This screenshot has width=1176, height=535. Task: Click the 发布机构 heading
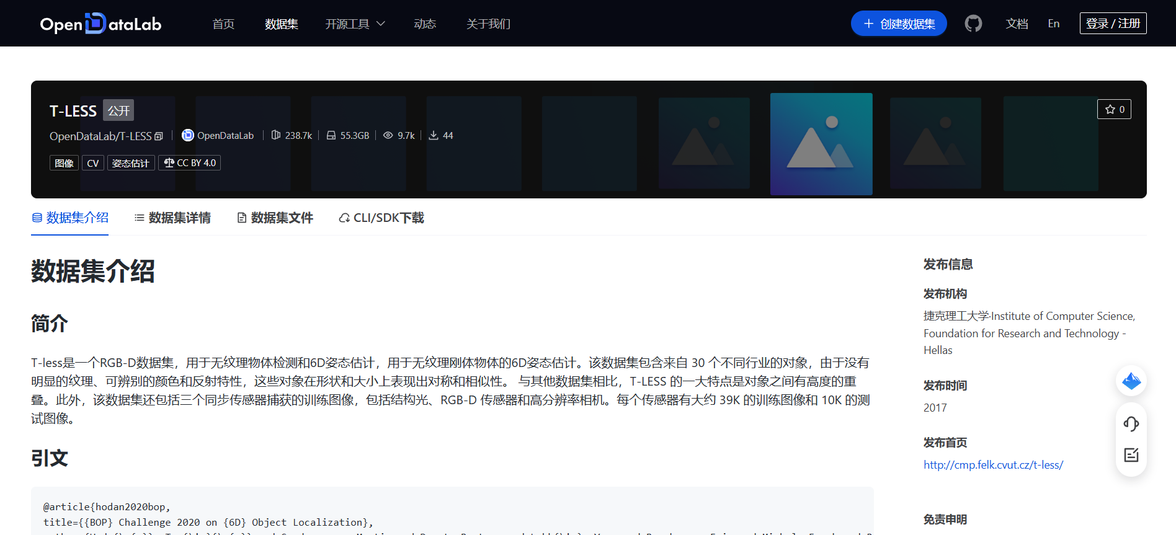945,293
